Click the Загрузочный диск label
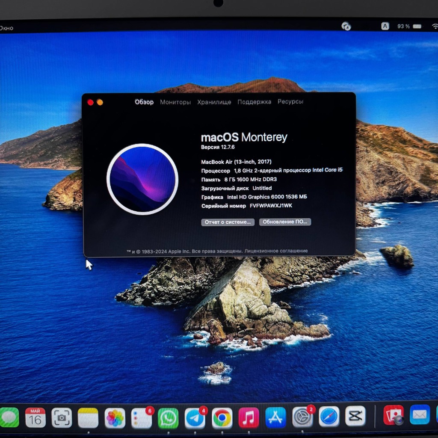438x438 pixels. coord(225,188)
